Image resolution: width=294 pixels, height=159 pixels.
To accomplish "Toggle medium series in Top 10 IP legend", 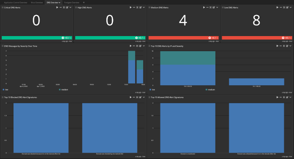I will (x=210, y=90).
